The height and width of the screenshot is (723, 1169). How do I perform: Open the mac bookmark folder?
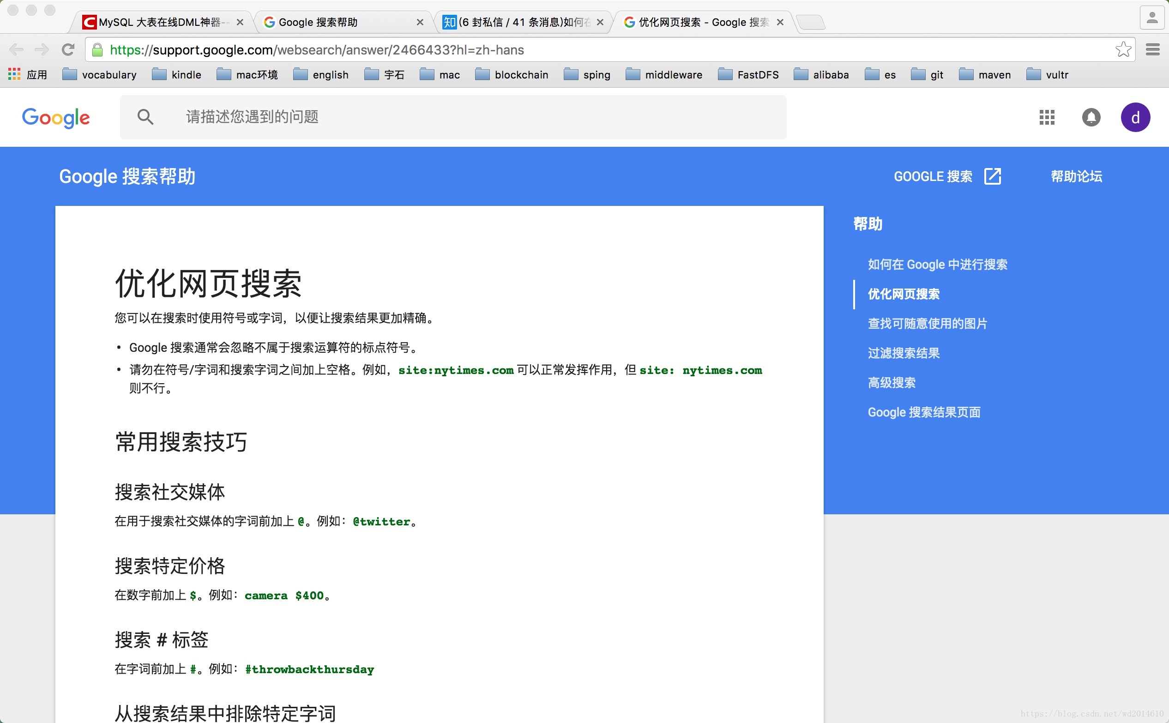point(440,75)
